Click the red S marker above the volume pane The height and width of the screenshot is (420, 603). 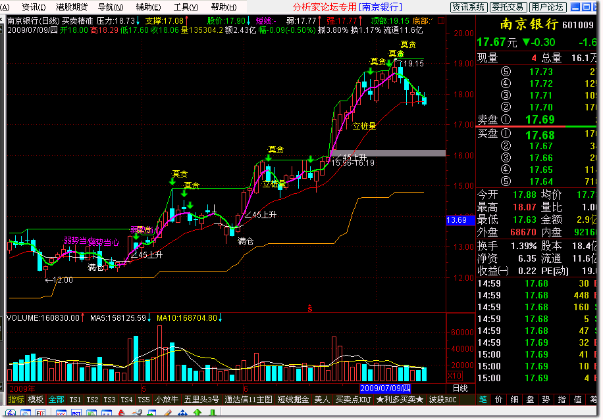309,308
